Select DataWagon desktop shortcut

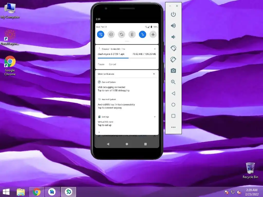(x=10, y=37)
